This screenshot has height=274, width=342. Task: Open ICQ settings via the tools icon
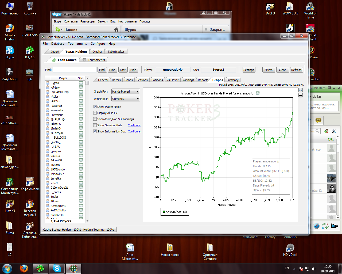[x=334, y=131]
